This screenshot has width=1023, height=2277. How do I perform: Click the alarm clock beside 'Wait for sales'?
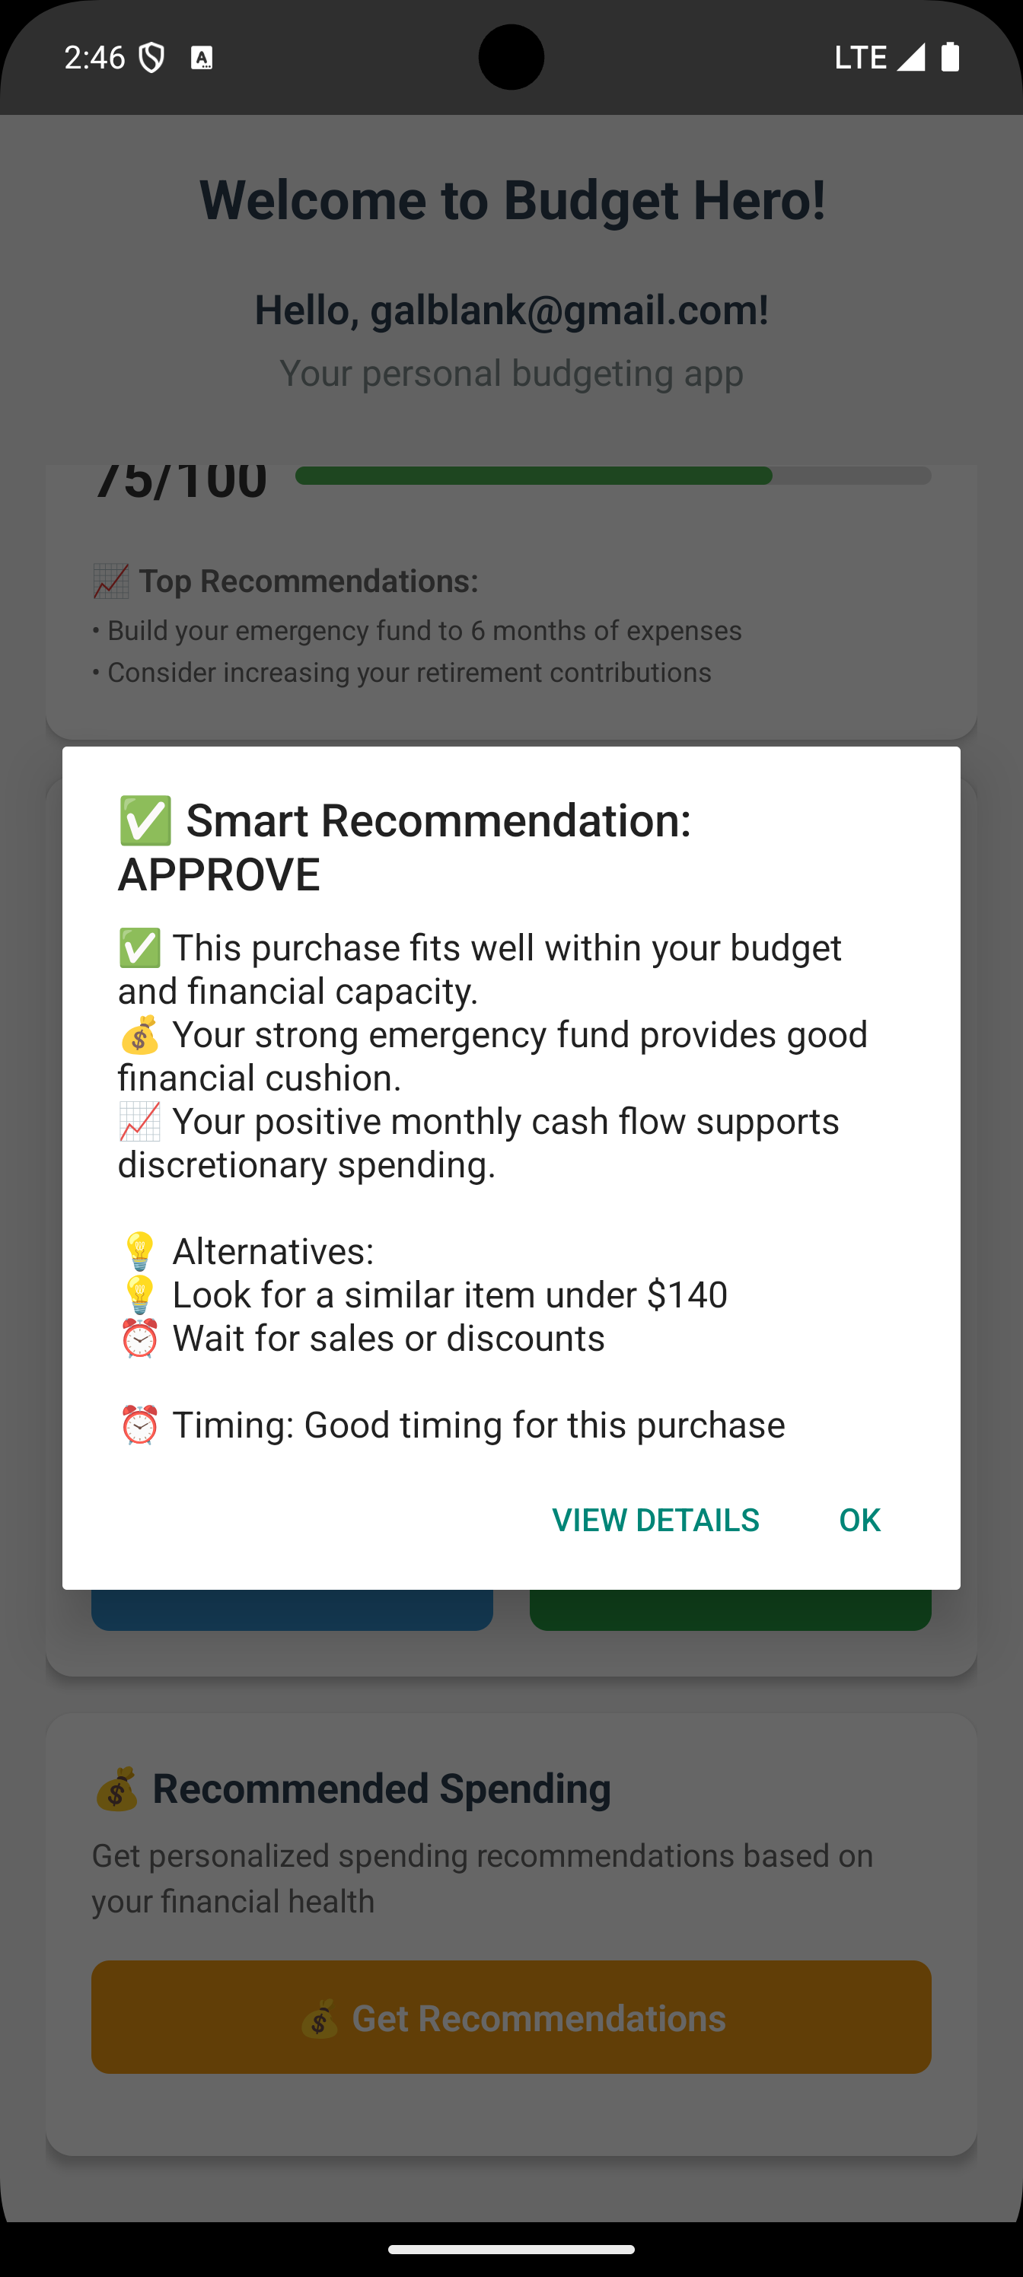click(140, 1338)
